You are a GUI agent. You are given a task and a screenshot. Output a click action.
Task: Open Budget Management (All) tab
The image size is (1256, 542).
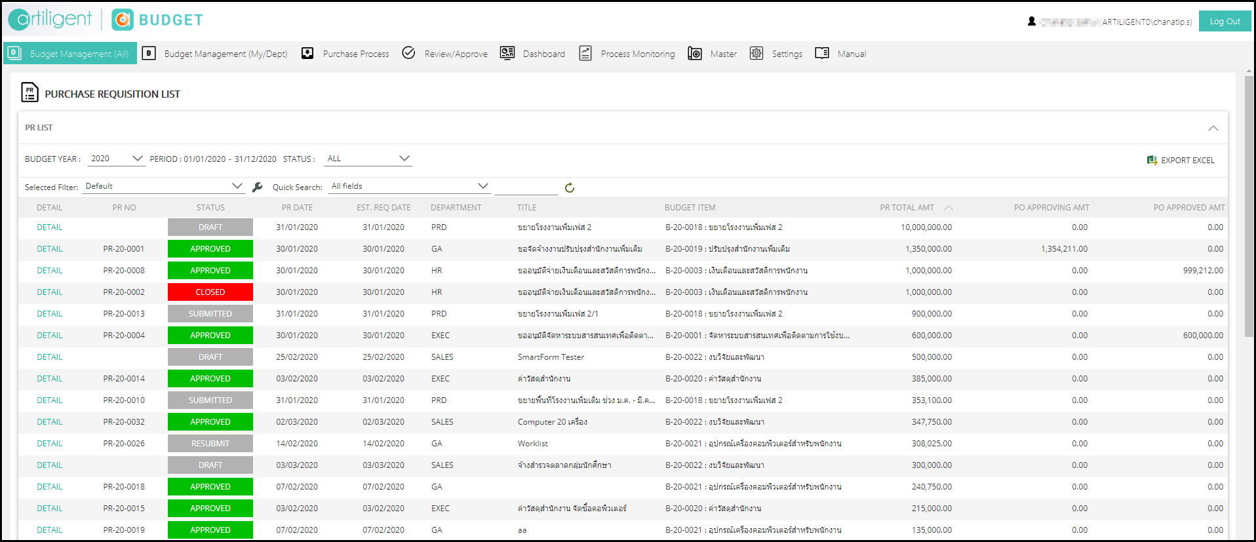[70, 53]
